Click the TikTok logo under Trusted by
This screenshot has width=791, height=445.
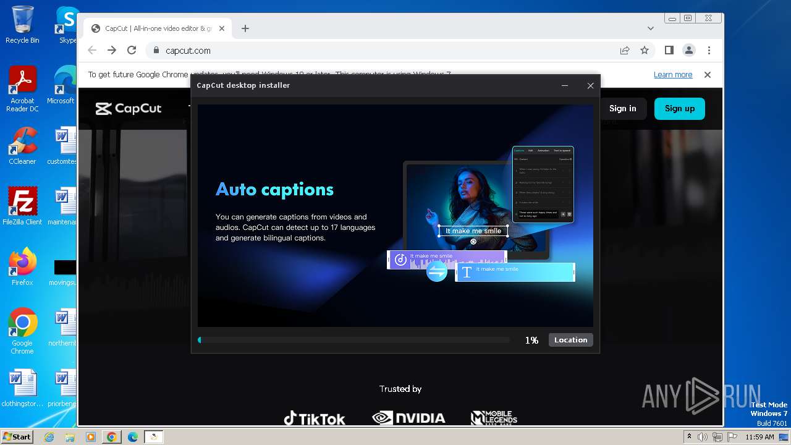(314, 418)
